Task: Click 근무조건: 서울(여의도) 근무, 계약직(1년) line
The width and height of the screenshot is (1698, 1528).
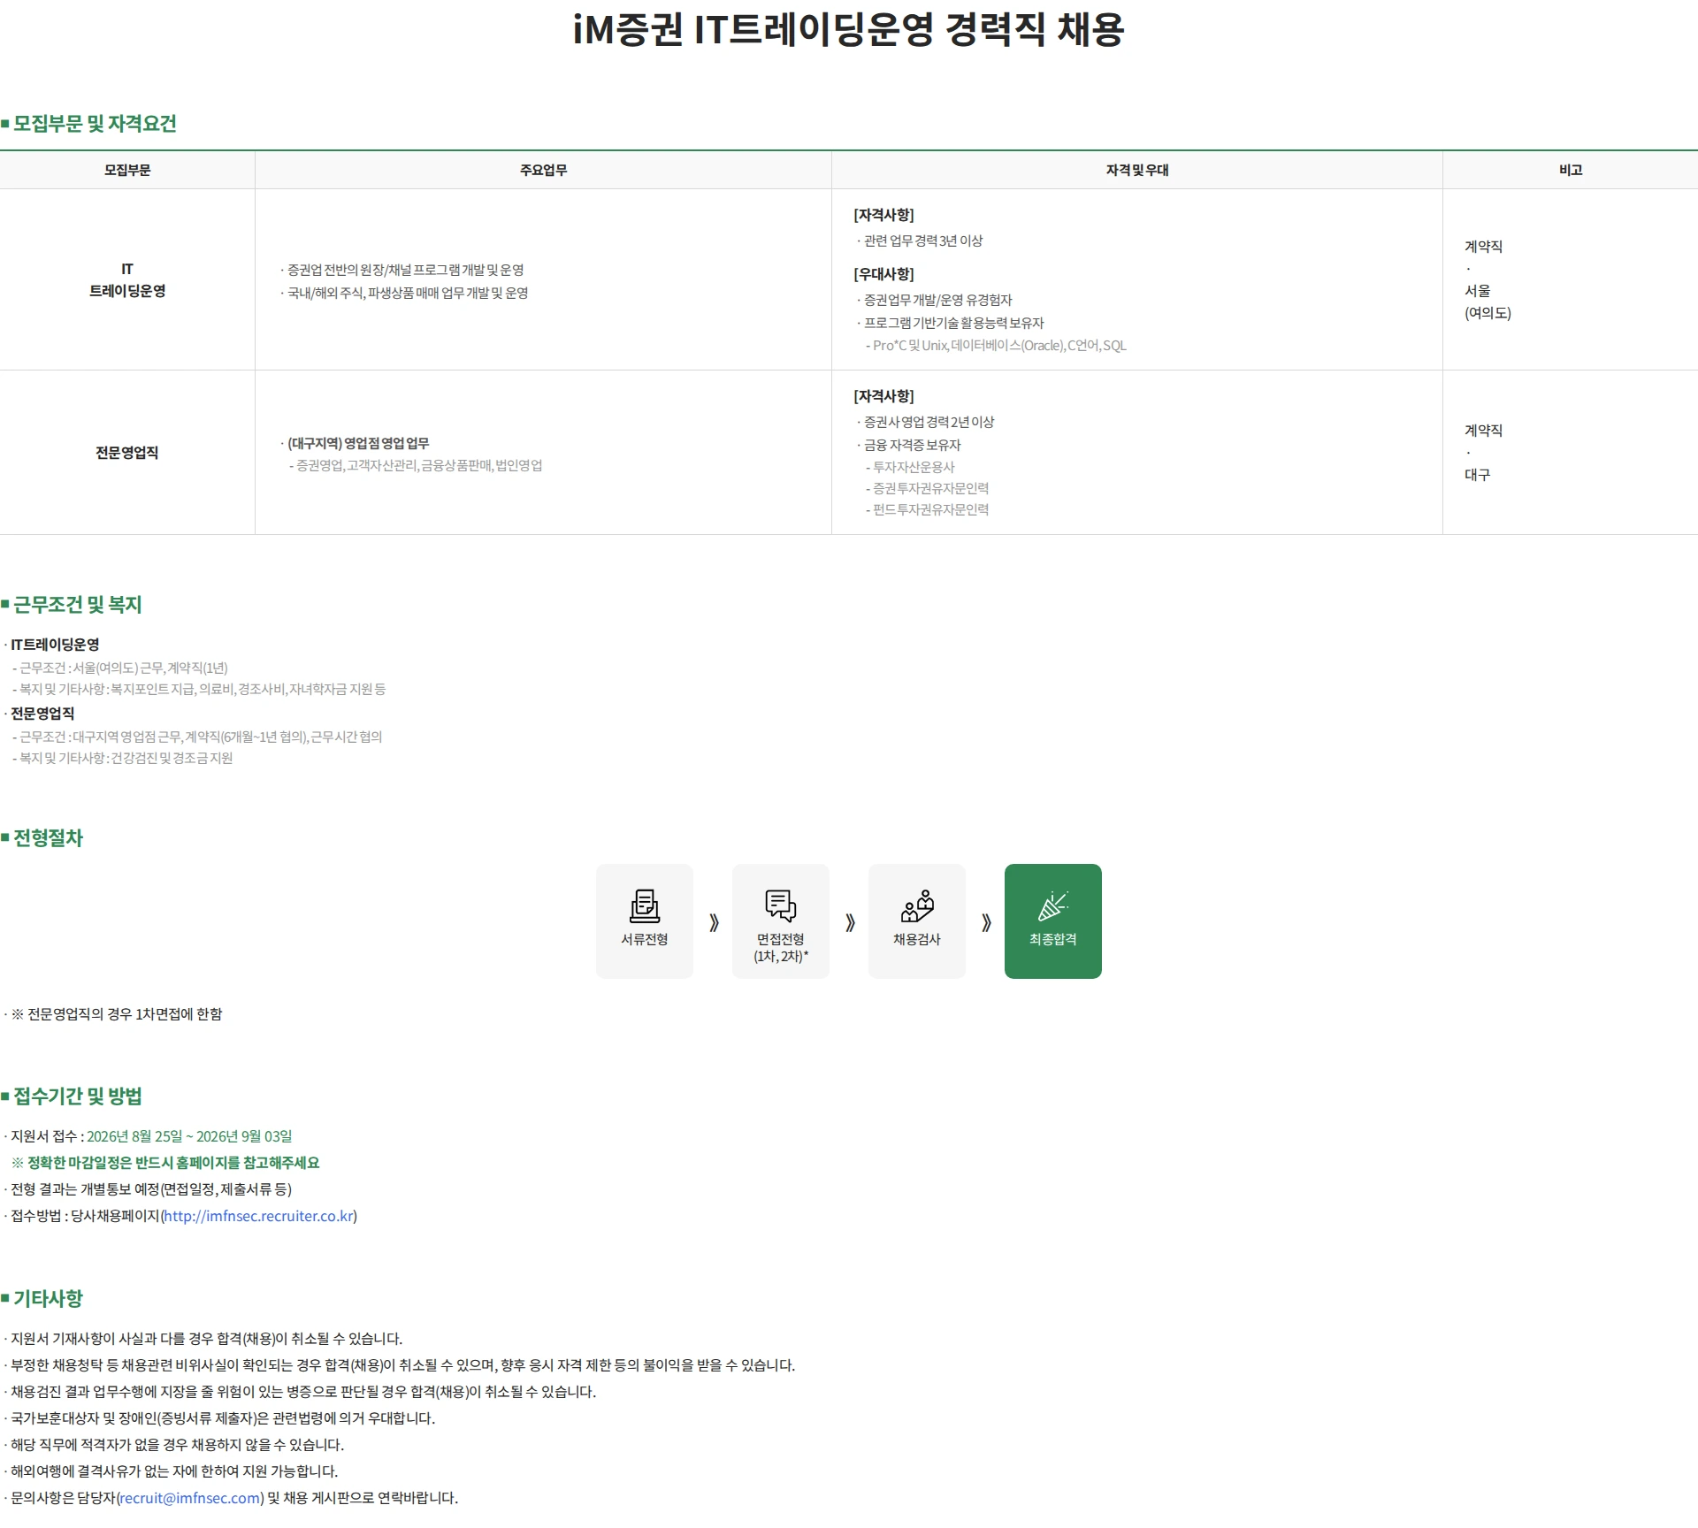Action: [x=124, y=668]
